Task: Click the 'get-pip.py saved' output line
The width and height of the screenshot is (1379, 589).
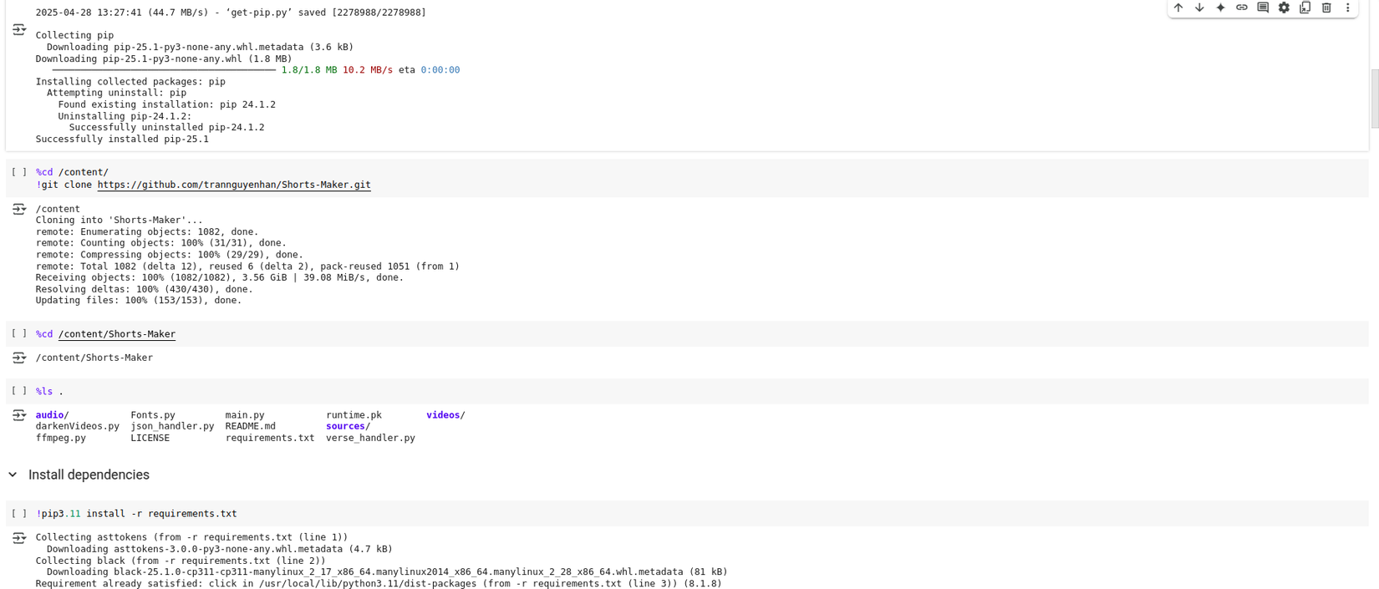Action: click(x=231, y=13)
